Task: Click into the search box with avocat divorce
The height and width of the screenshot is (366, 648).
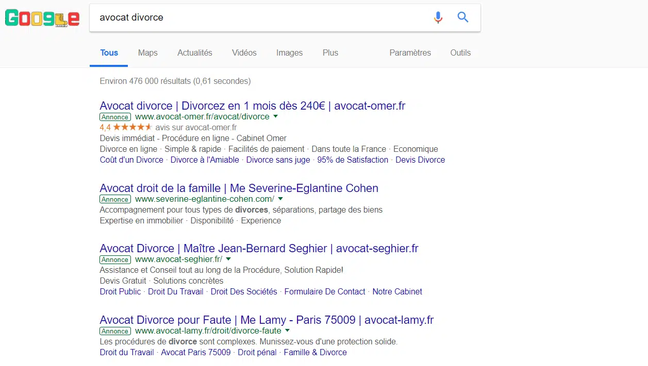Action: [x=258, y=18]
